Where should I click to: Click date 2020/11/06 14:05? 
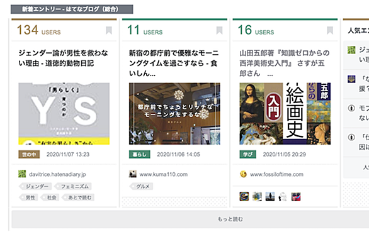click(178, 154)
